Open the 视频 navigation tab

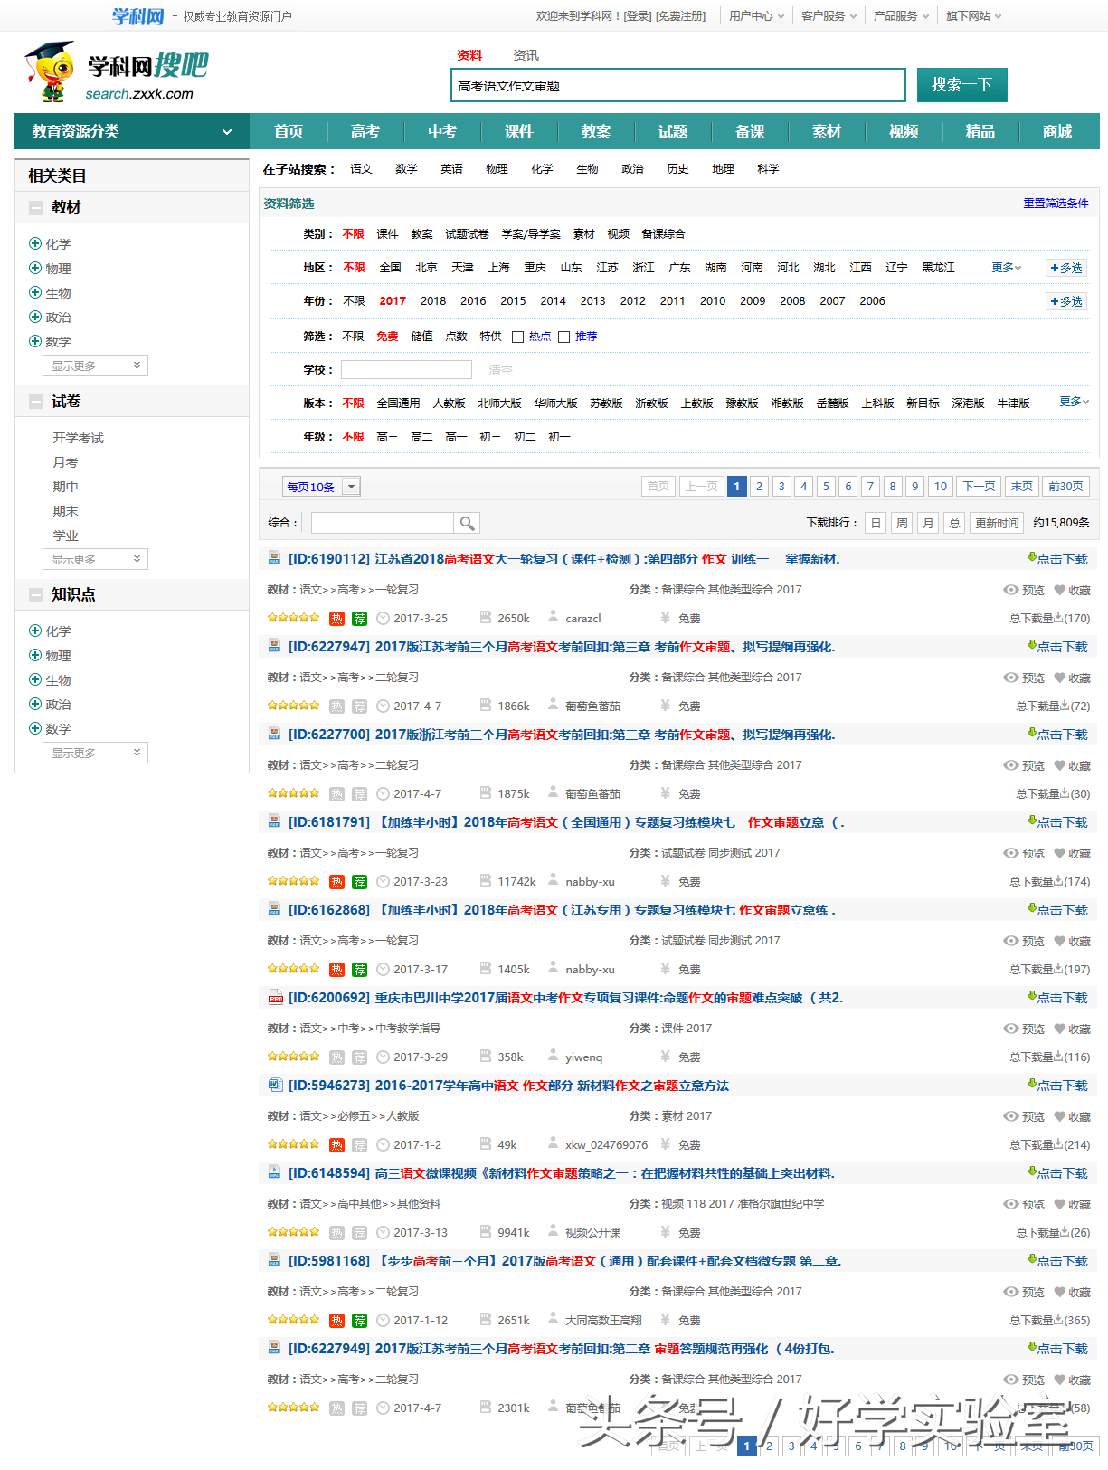[x=904, y=131]
